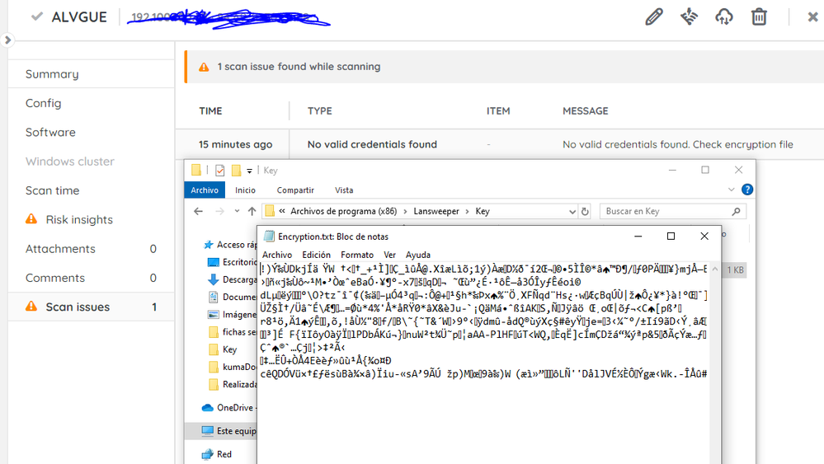Switch to the Compartir ribbon tab
This screenshot has height=464, width=824.
click(x=294, y=190)
